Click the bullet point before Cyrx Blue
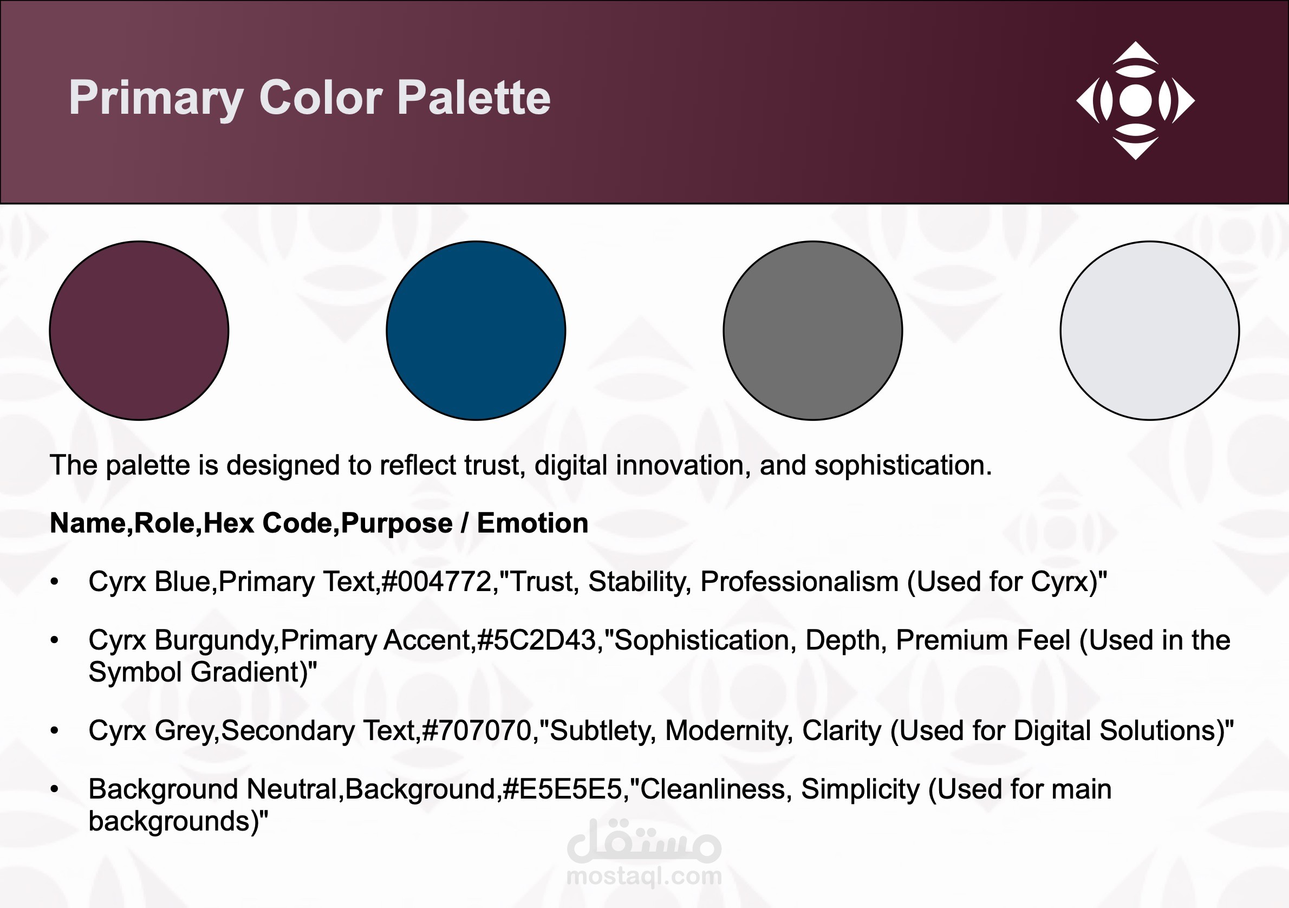Viewport: 1289px width, 908px height. 55,582
